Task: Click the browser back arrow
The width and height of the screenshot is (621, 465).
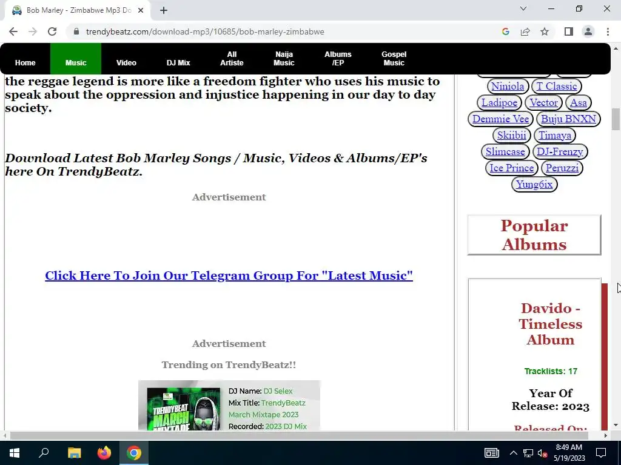Action: [13, 31]
